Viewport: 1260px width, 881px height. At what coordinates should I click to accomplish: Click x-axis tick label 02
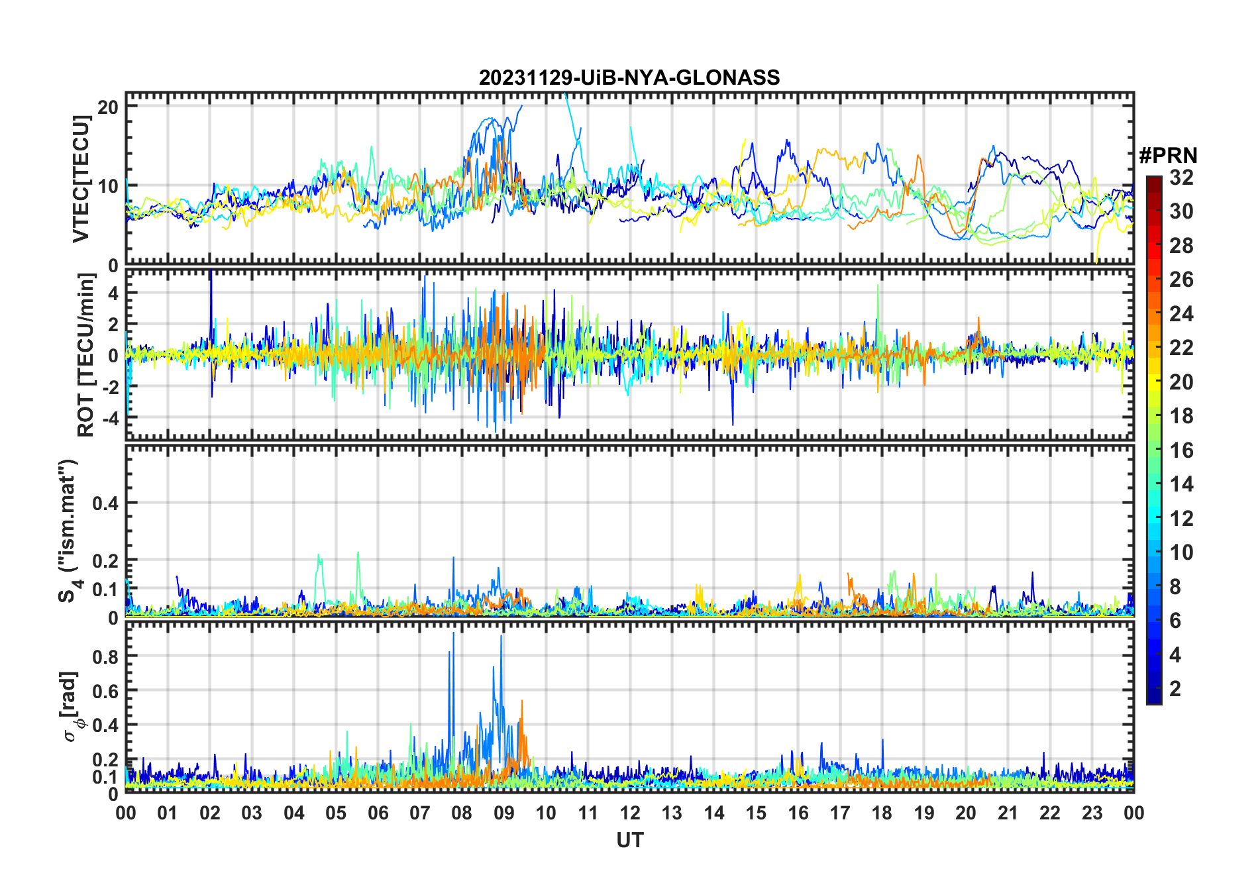pos(210,813)
